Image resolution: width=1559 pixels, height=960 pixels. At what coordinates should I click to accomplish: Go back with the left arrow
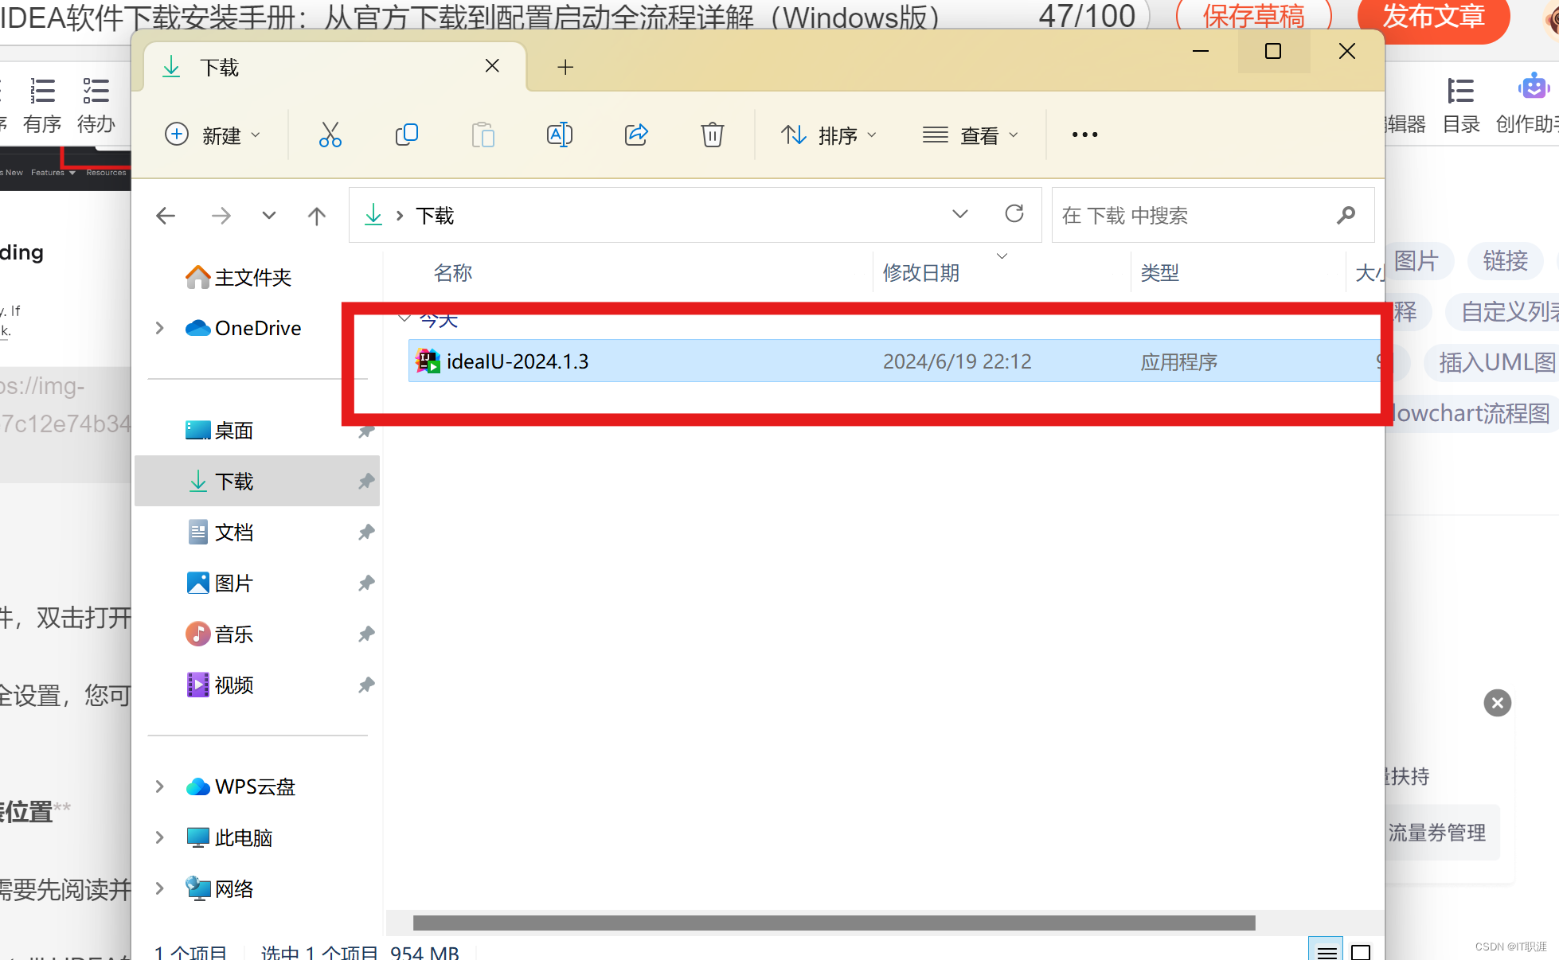tap(166, 216)
